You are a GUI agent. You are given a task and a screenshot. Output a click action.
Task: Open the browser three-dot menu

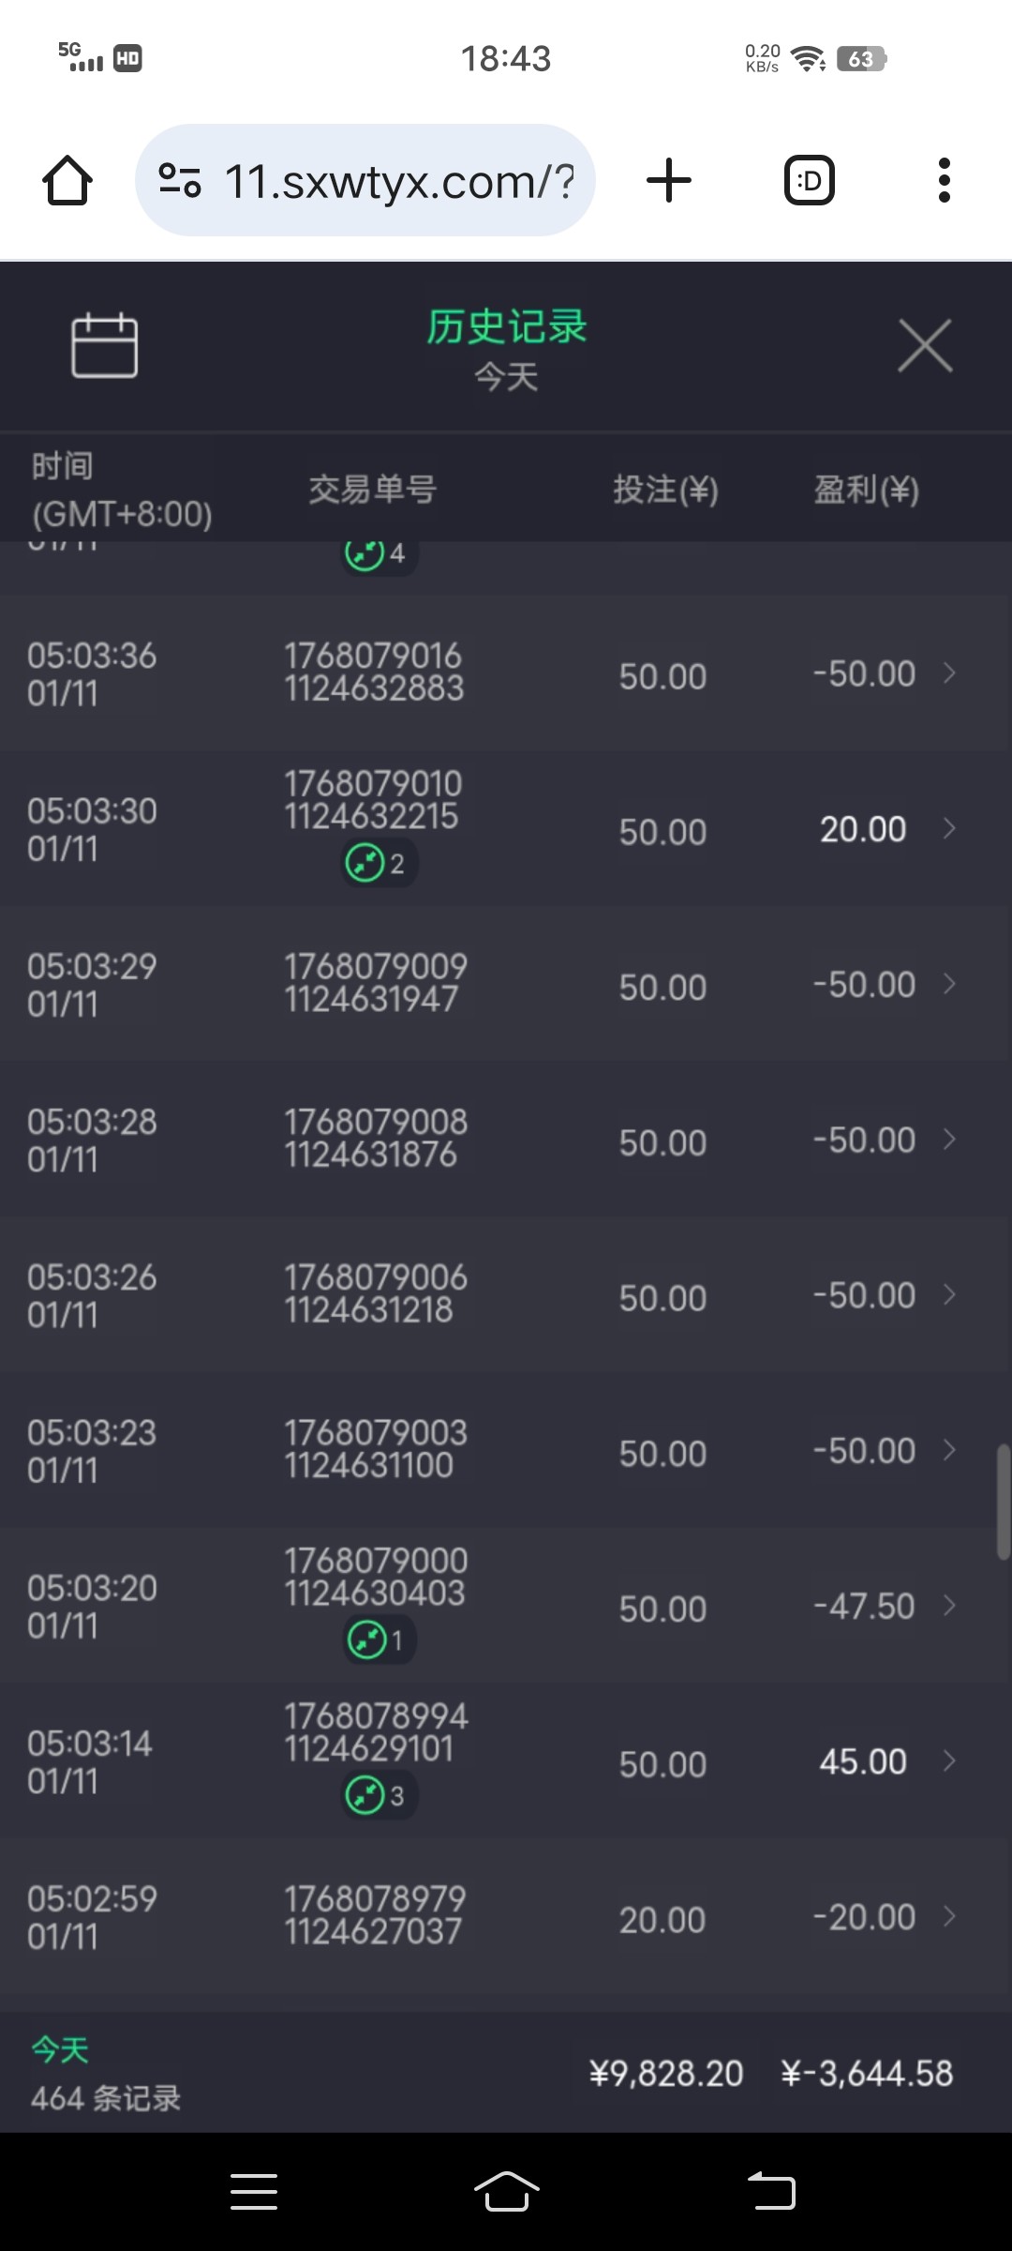[x=944, y=180]
